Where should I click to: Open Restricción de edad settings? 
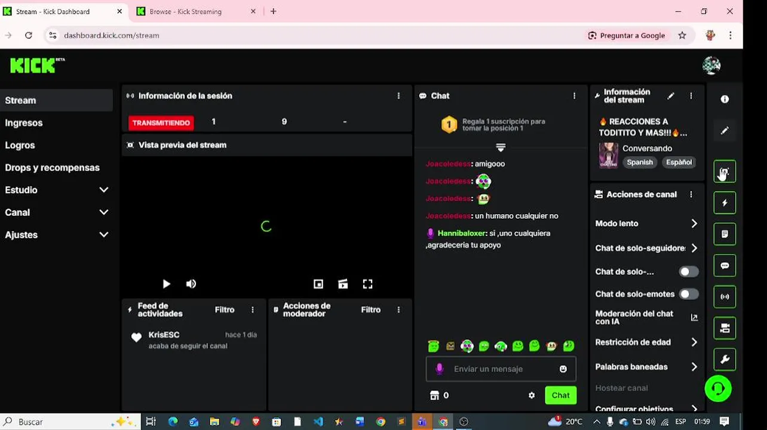tap(646, 342)
